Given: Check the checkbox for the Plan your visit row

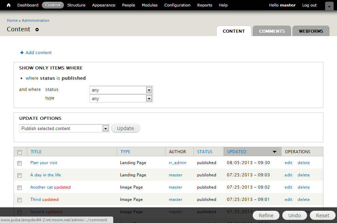Looking at the screenshot, I should [19, 163].
